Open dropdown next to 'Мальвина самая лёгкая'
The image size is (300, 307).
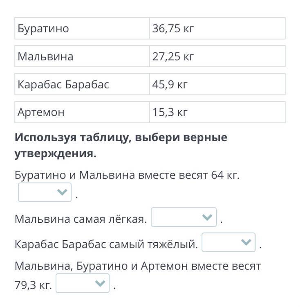click(184, 217)
